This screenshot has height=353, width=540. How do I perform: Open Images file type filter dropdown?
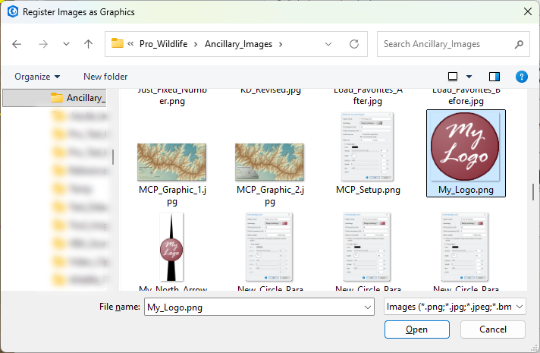(x=454, y=307)
